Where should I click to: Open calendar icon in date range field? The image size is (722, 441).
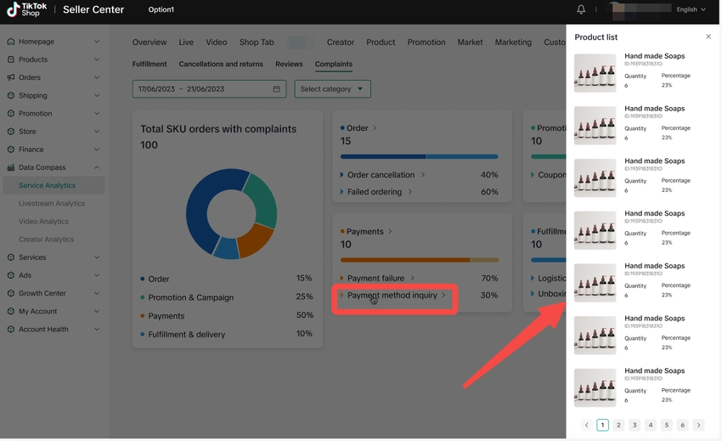click(x=276, y=89)
